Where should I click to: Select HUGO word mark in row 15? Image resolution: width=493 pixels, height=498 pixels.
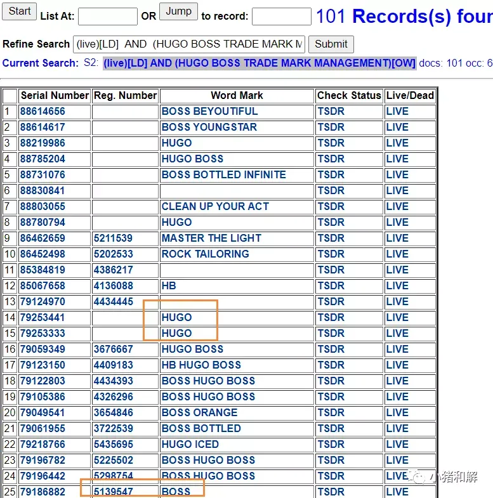pyautogui.click(x=176, y=334)
